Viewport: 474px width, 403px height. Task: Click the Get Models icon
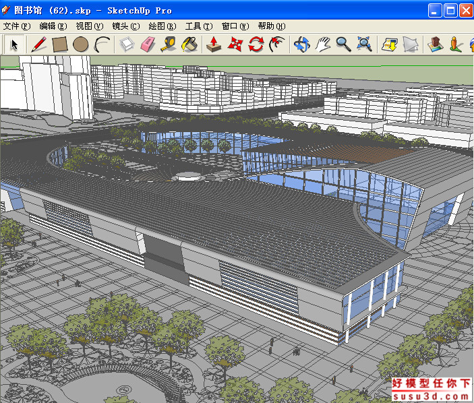[390, 44]
